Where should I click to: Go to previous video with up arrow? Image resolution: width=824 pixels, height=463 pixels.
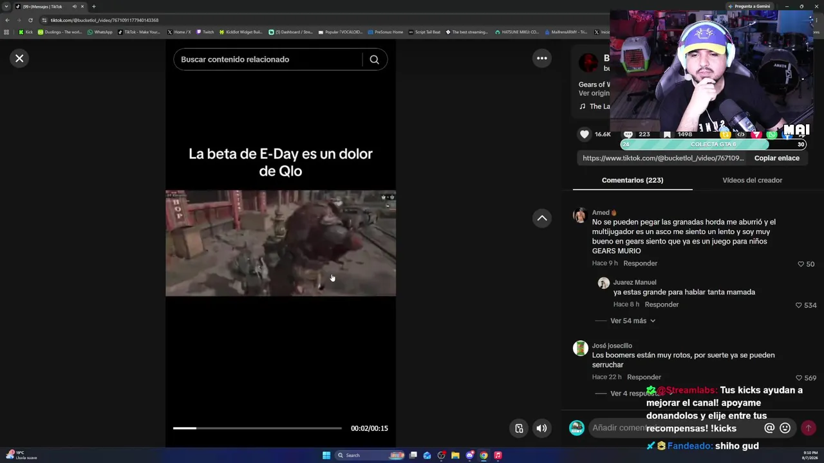pyautogui.click(x=542, y=218)
